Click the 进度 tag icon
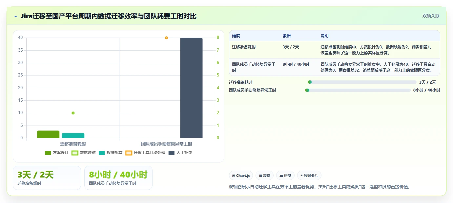 coord(281,176)
